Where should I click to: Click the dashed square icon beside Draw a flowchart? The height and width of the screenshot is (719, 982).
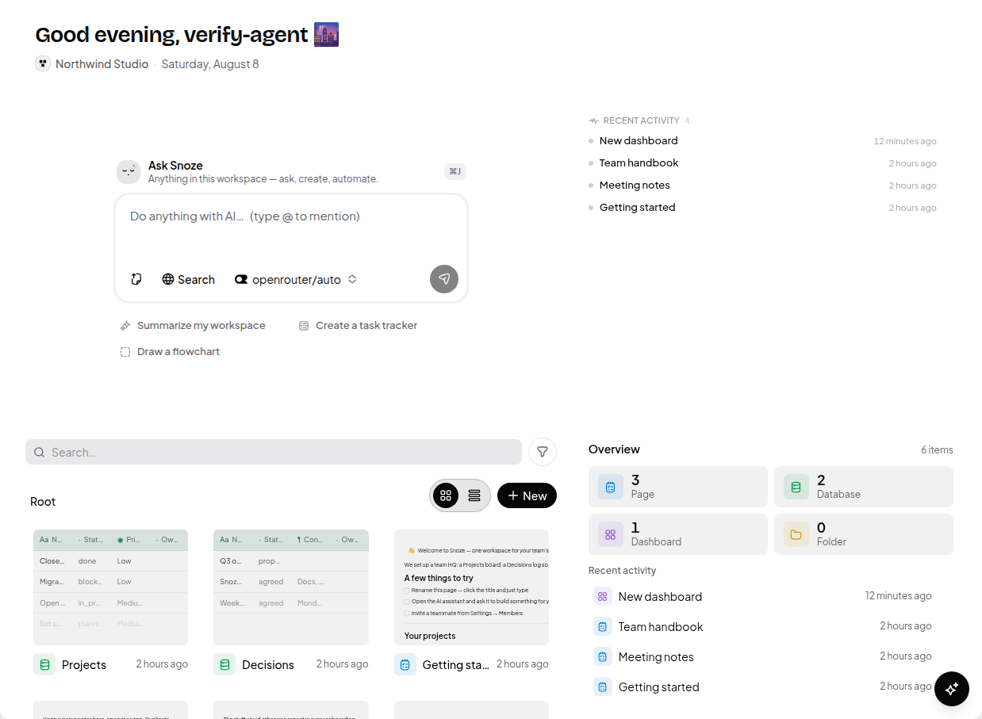click(125, 352)
